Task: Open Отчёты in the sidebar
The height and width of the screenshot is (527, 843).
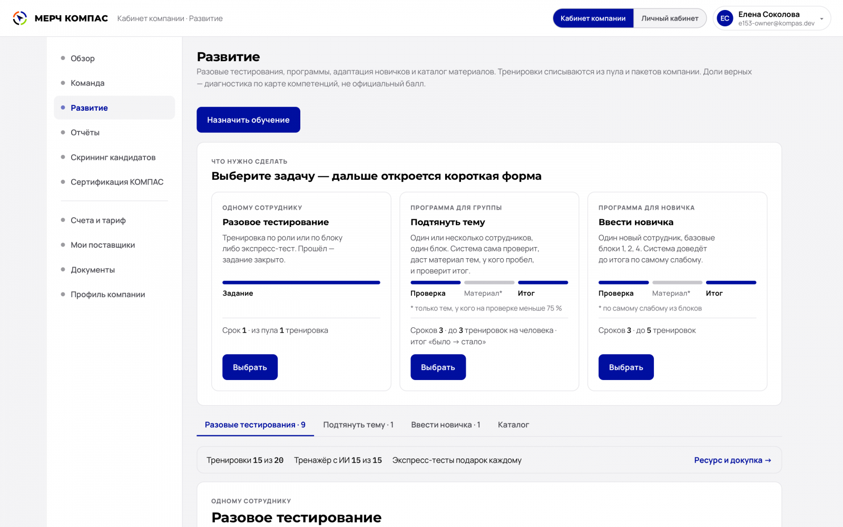Action: tap(114, 133)
